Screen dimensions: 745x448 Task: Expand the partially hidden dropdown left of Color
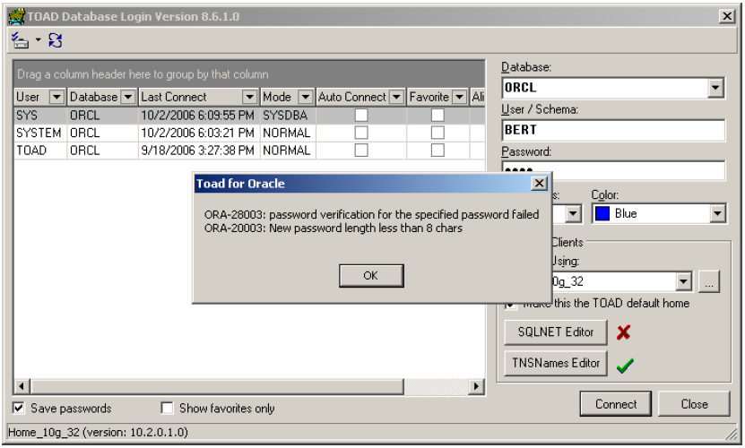pos(573,213)
